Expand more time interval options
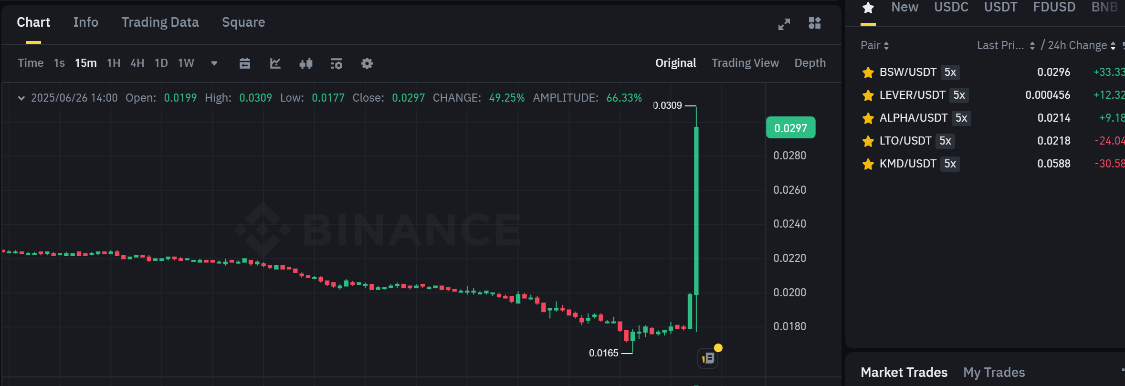The width and height of the screenshot is (1125, 386). coord(214,63)
